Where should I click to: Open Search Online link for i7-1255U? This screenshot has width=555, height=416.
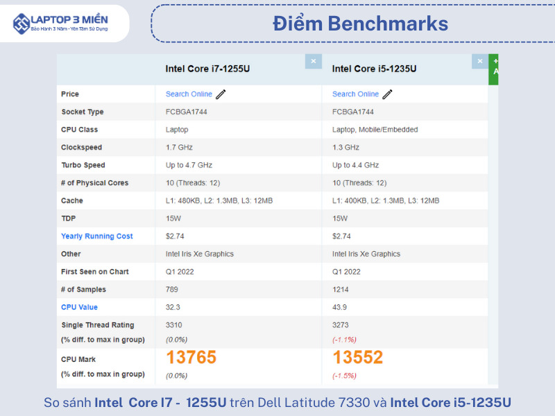pos(189,94)
